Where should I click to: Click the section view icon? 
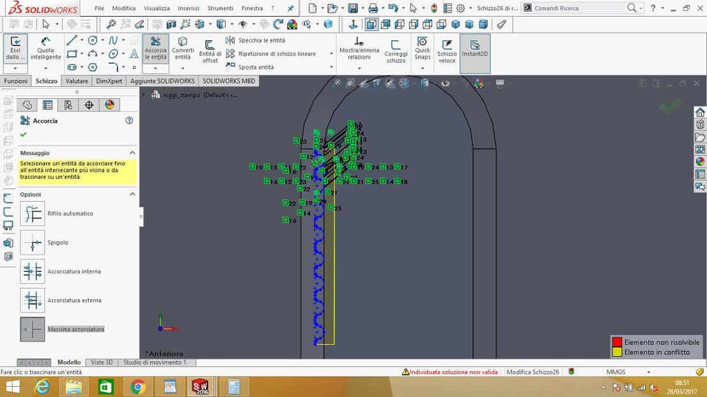coord(171,24)
